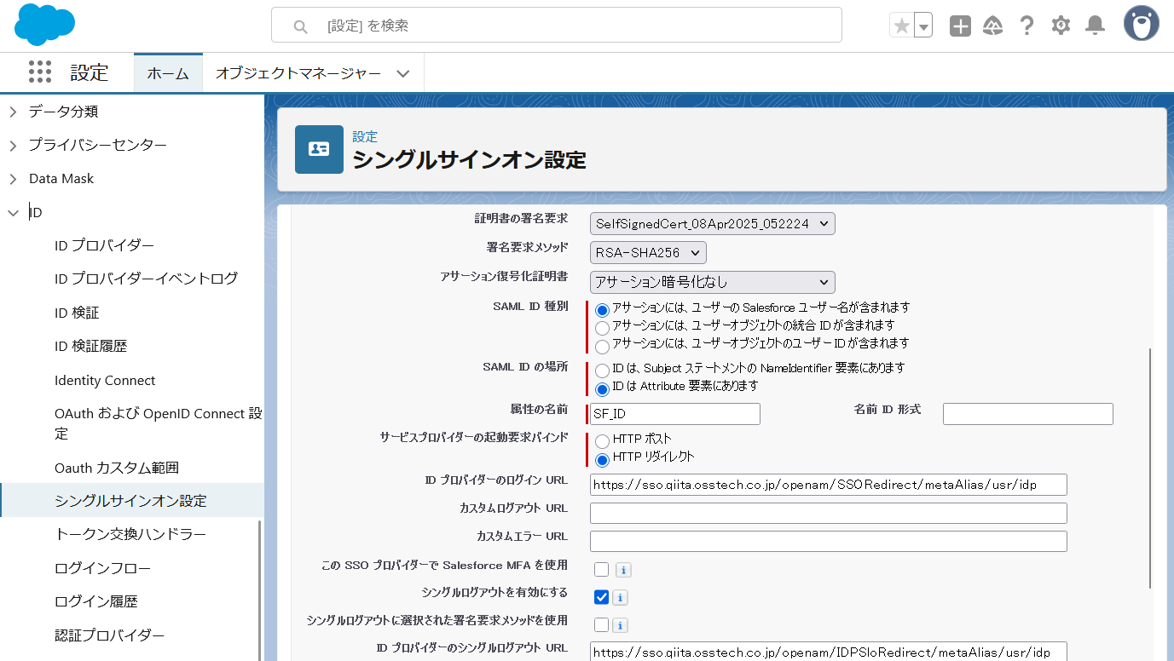
Task: Click the search magnifier icon
Action: (x=300, y=26)
